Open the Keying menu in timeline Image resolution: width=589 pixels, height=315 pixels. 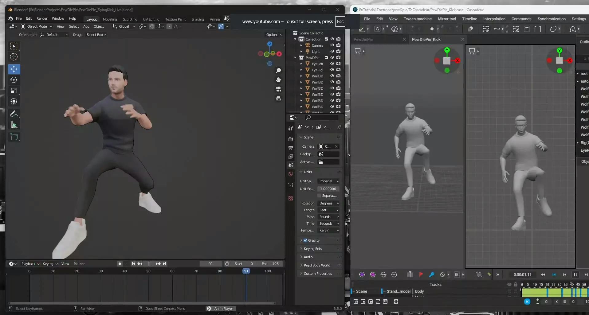point(50,264)
